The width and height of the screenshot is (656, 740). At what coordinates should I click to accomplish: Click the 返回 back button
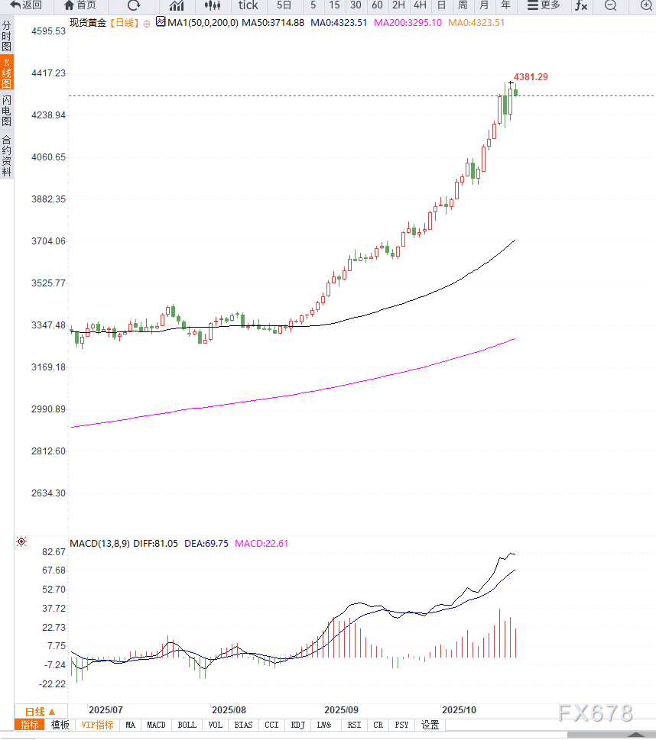pos(26,5)
